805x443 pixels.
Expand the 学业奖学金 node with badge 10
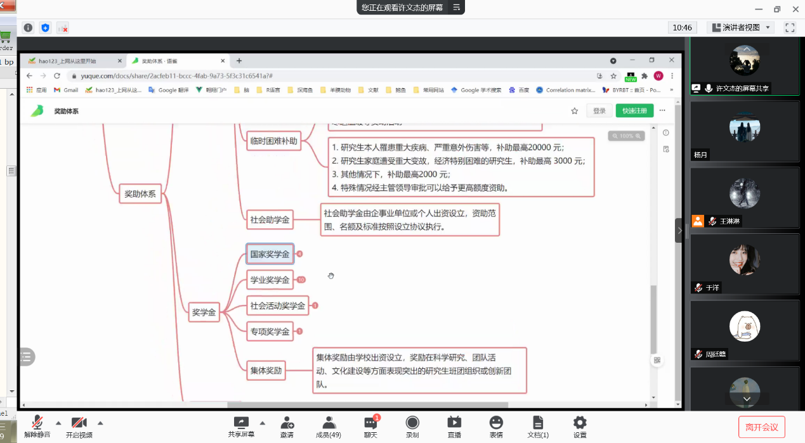click(301, 280)
